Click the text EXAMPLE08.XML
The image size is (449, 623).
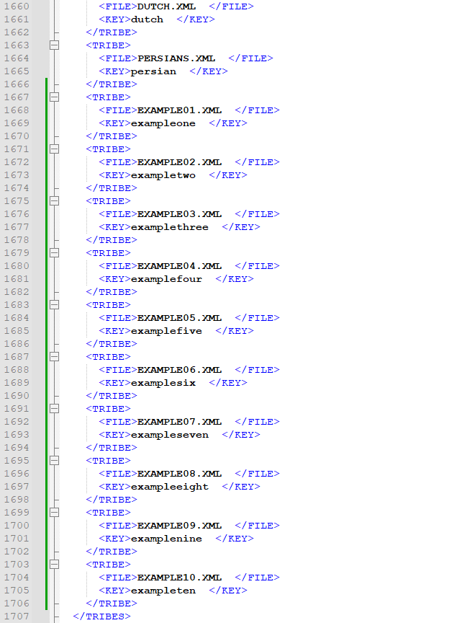point(180,474)
